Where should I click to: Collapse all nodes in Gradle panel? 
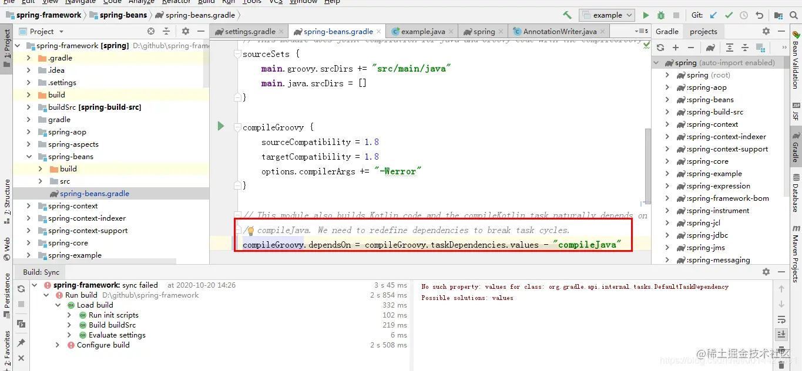click(745, 48)
